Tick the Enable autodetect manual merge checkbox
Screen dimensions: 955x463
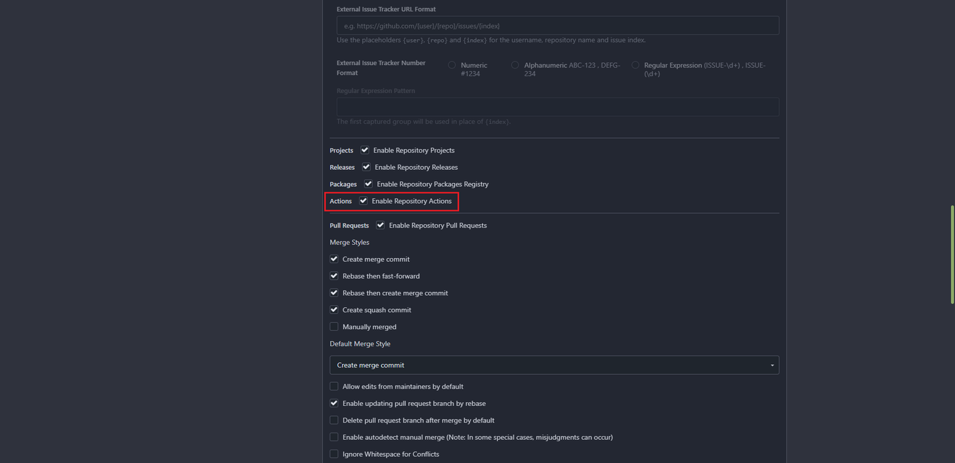tap(334, 437)
